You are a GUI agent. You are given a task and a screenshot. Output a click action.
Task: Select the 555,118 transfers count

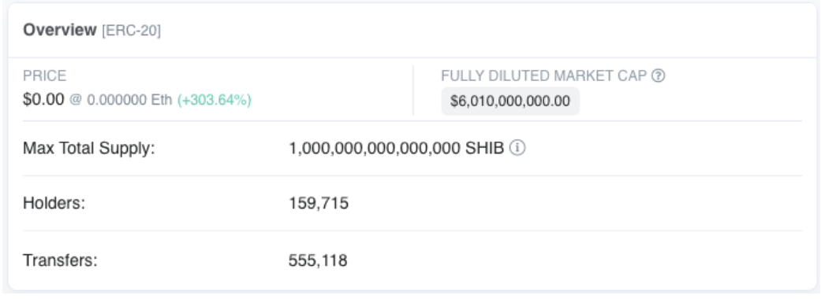coord(318,260)
